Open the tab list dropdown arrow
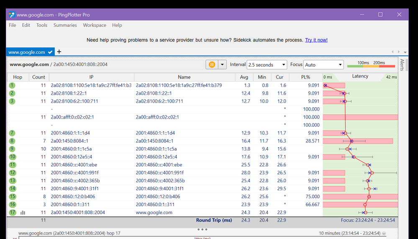418x239 pixels. click(x=405, y=52)
